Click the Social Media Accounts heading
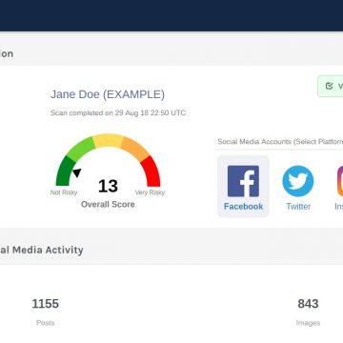The width and height of the screenshot is (343, 343). click(280, 142)
